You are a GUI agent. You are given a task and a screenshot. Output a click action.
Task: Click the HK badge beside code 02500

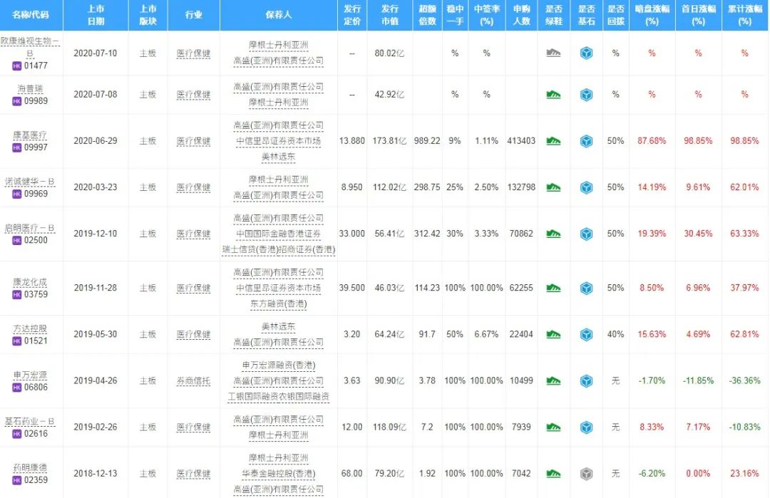click(x=16, y=240)
